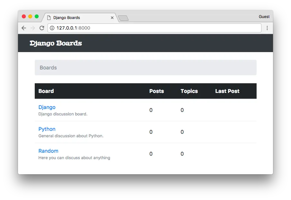Viewport: 291px width, 200px height.
Task: Close the Django Boards tab
Action: click(x=112, y=18)
